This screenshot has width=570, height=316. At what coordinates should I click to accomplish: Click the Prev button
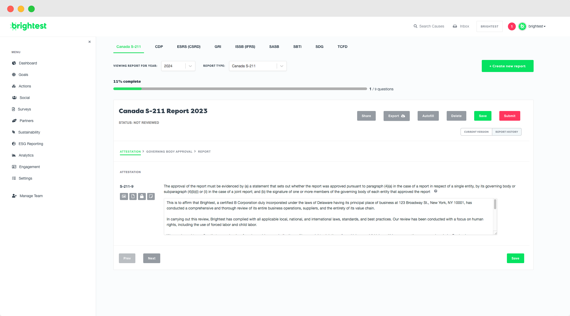coord(127,258)
